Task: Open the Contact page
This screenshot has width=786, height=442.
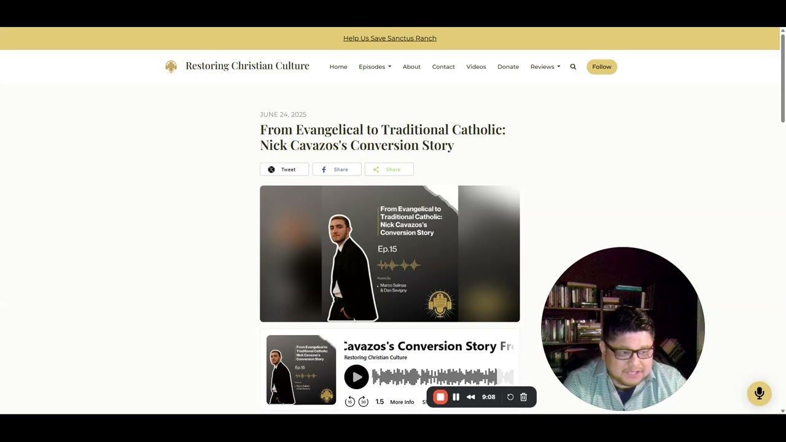Action: coord(443,67)
